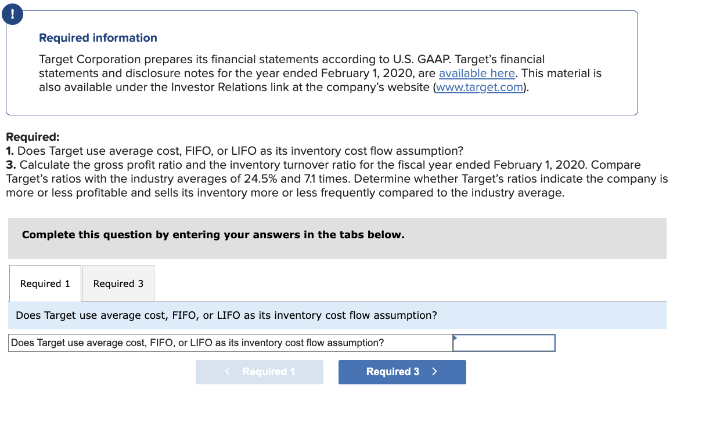This screenshot has width=720, height=429.
Task: Click the '< Required 1' navigation button
Action: [259, 372]
